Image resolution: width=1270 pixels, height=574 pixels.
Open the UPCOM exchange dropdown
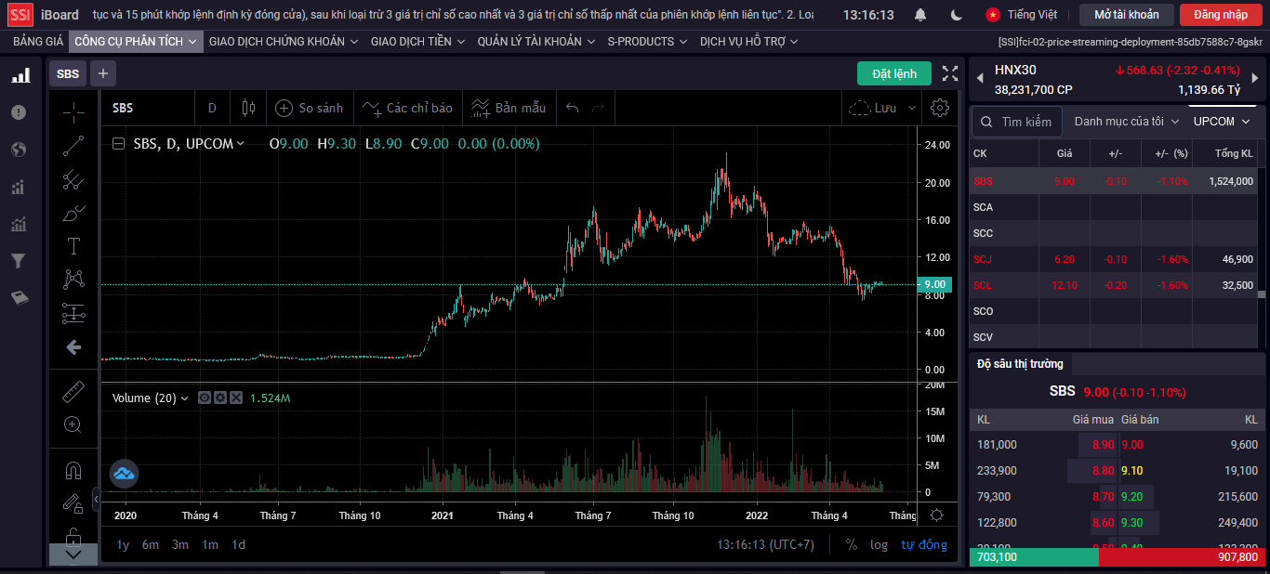click(1223, 122)
